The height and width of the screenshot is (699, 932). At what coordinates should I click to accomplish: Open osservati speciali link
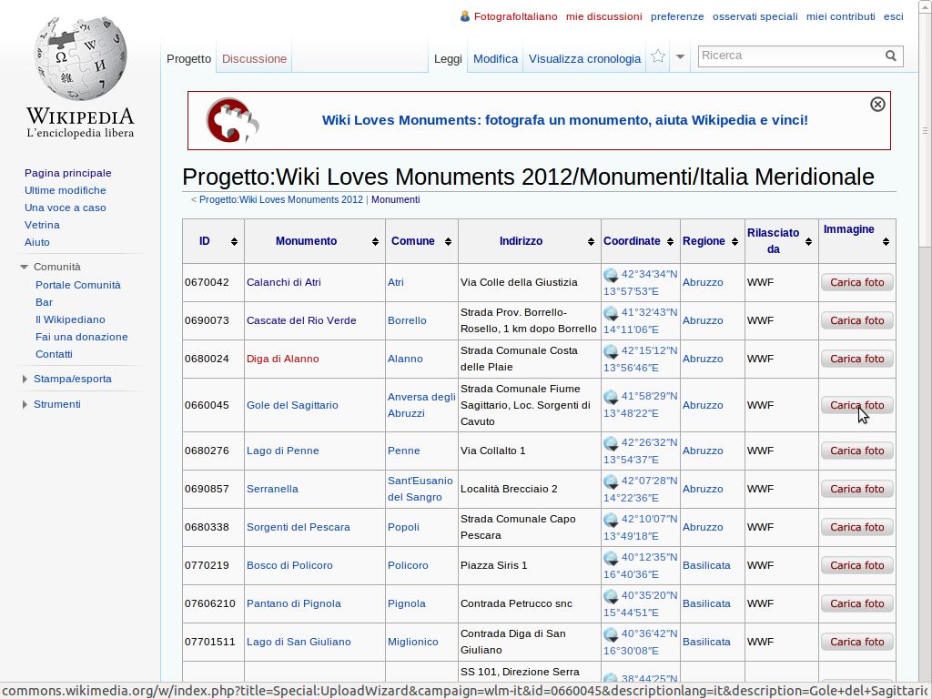pos(755,16)
